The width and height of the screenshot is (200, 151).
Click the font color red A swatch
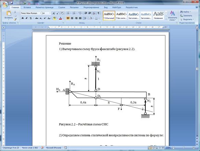pyautogui.click(x=60, y=18)
